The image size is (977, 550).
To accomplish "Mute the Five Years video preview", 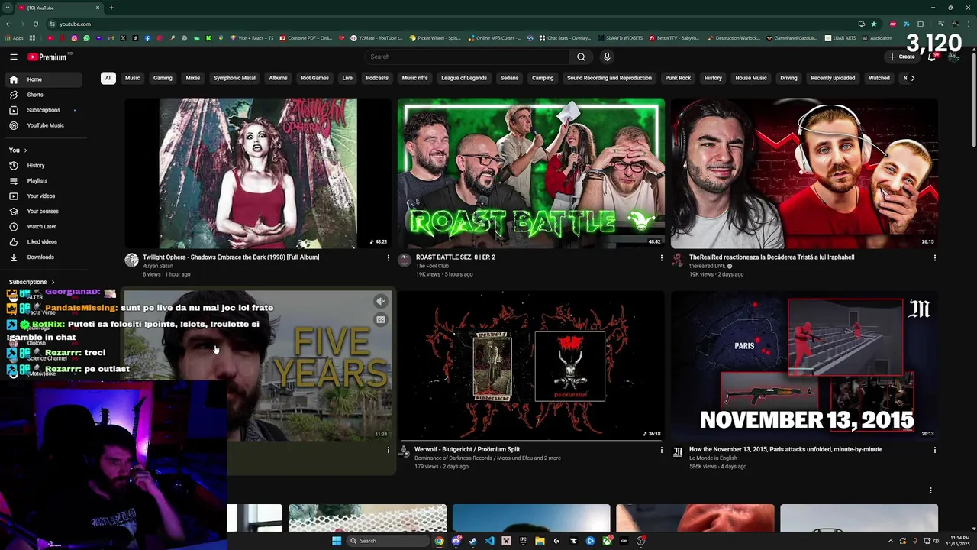I will coord(380,302).
